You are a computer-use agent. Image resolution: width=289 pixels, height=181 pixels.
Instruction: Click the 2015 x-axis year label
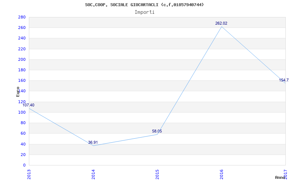tap(157, 174)
